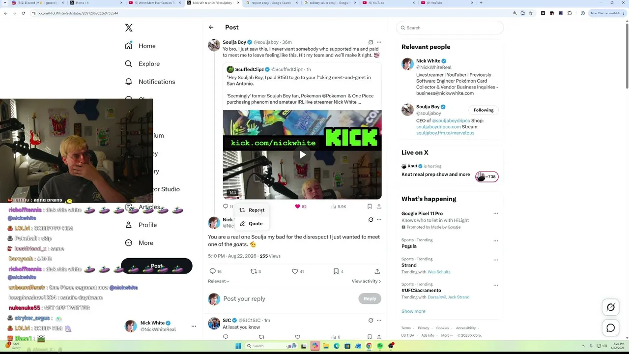
Task: Open a new Chrome tab
Action: click(x=481, y=3)
